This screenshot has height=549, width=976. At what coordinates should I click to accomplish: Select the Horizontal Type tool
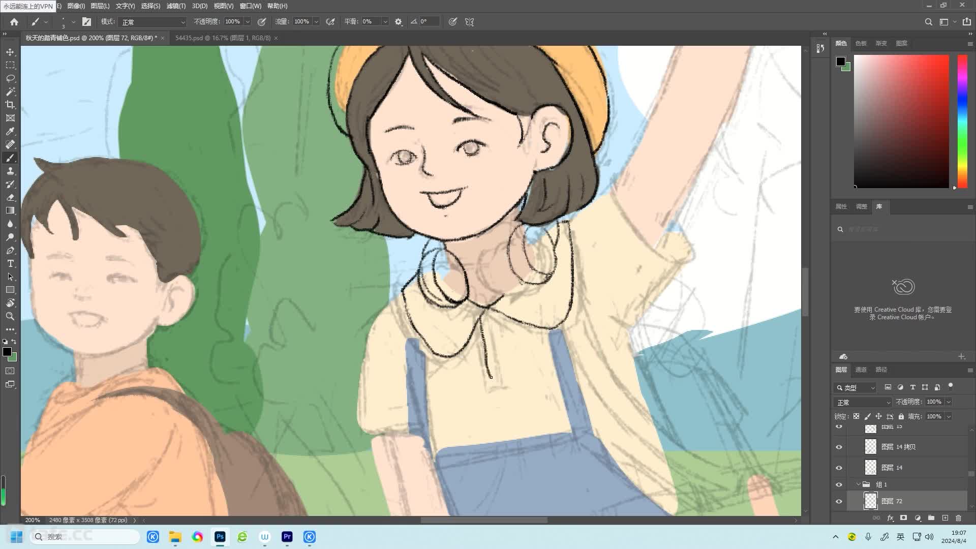click(x=10, y=263)
